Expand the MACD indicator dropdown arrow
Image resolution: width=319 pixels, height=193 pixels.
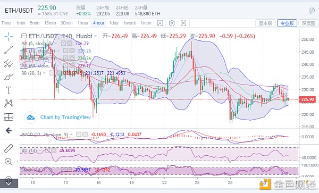(x=71, y=135)
